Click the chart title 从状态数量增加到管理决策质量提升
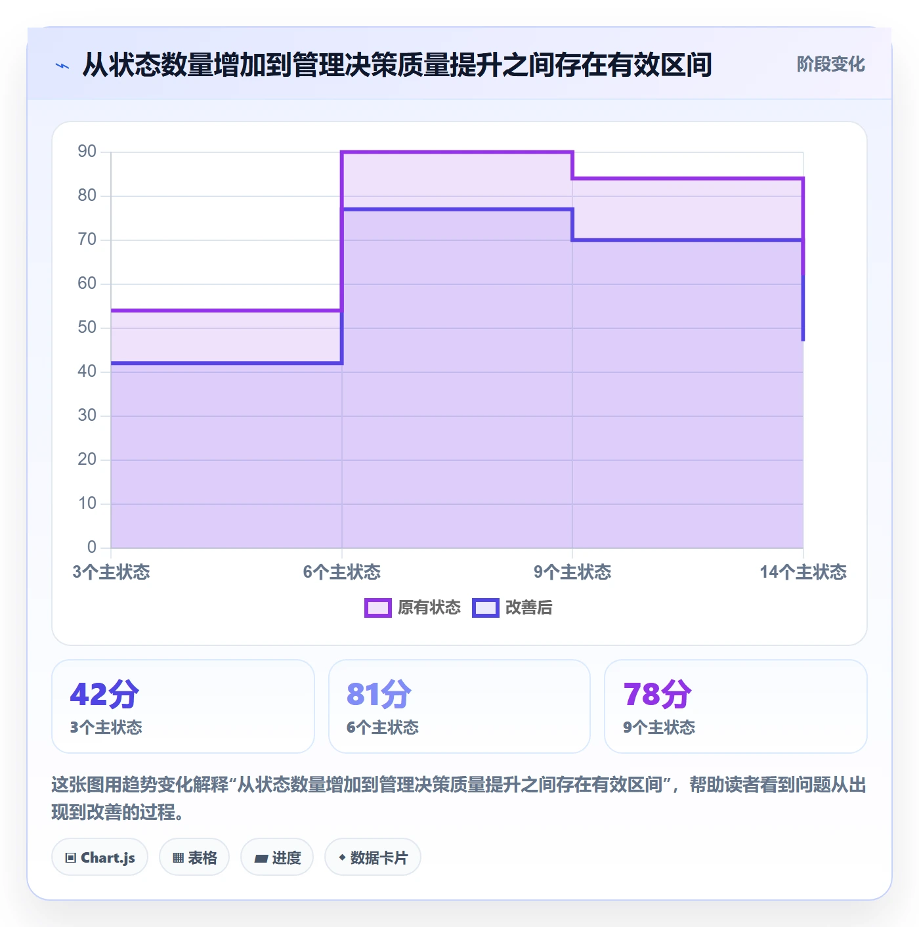The height and width of the screenshot is (927, 919). [x=396, y=65]
